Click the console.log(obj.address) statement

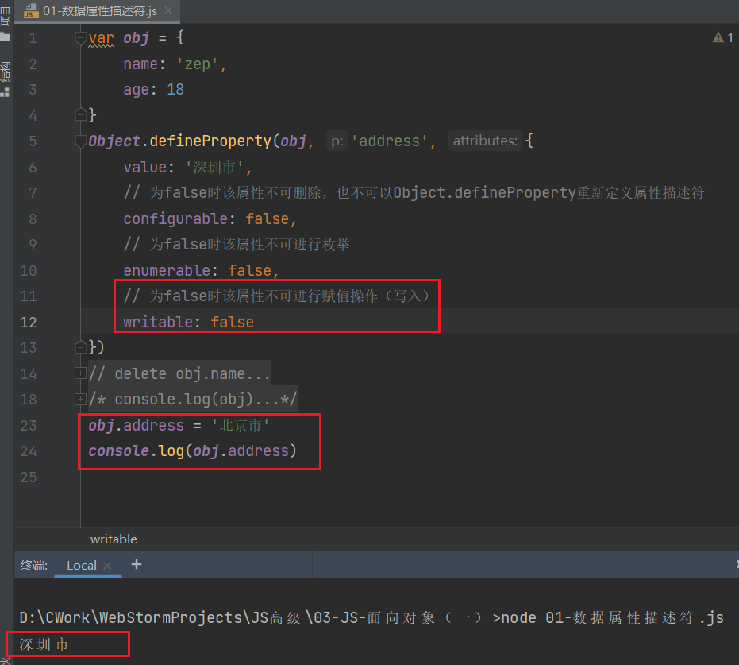[x=193, y=450]
